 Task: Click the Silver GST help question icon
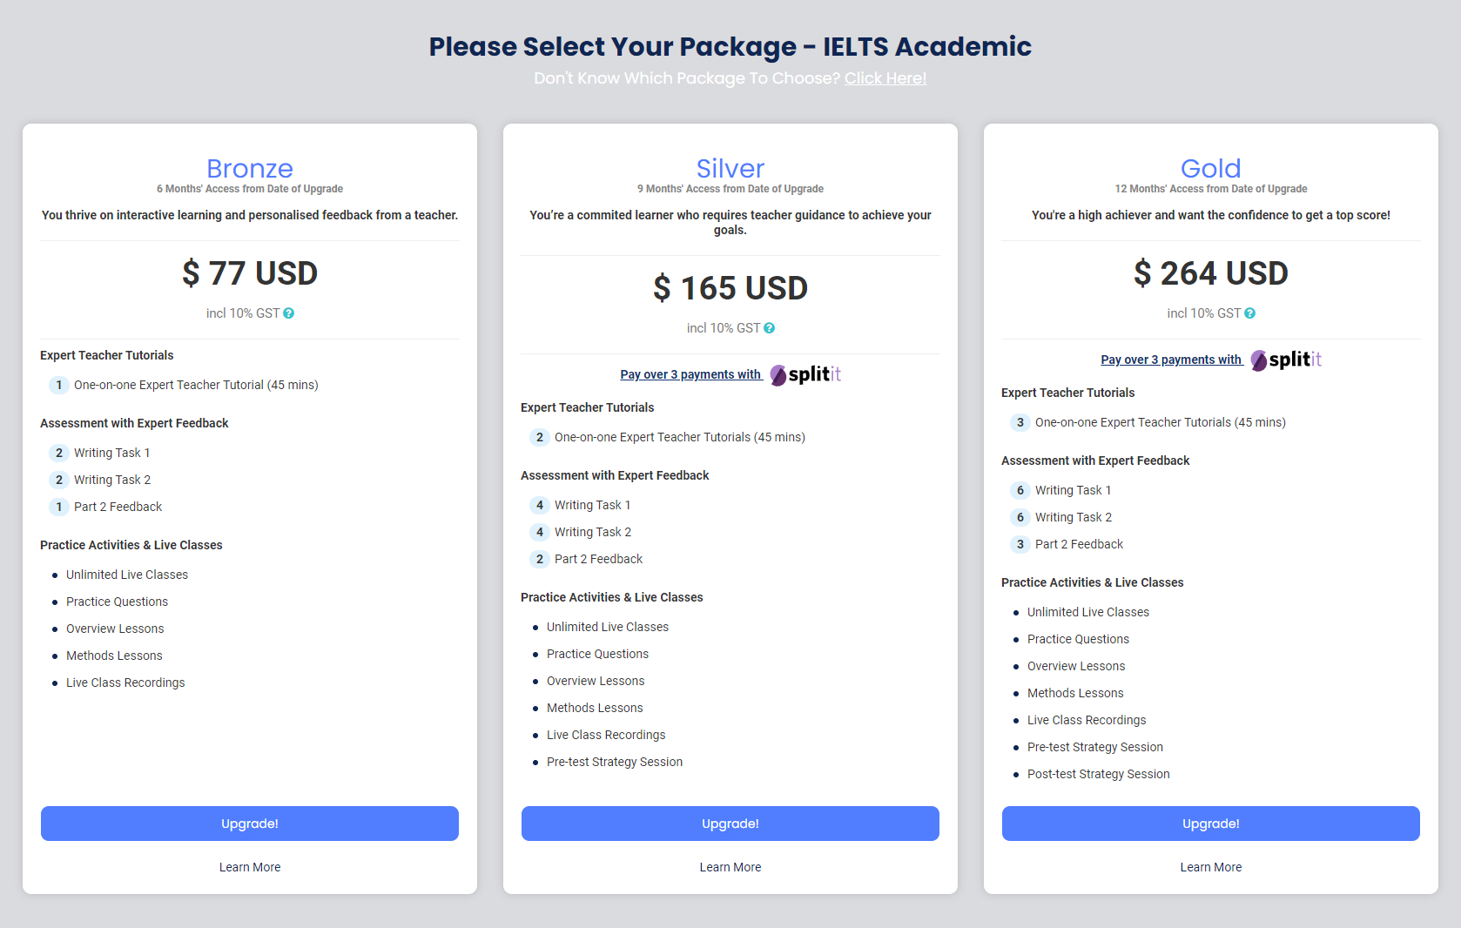tap(770, 328)
